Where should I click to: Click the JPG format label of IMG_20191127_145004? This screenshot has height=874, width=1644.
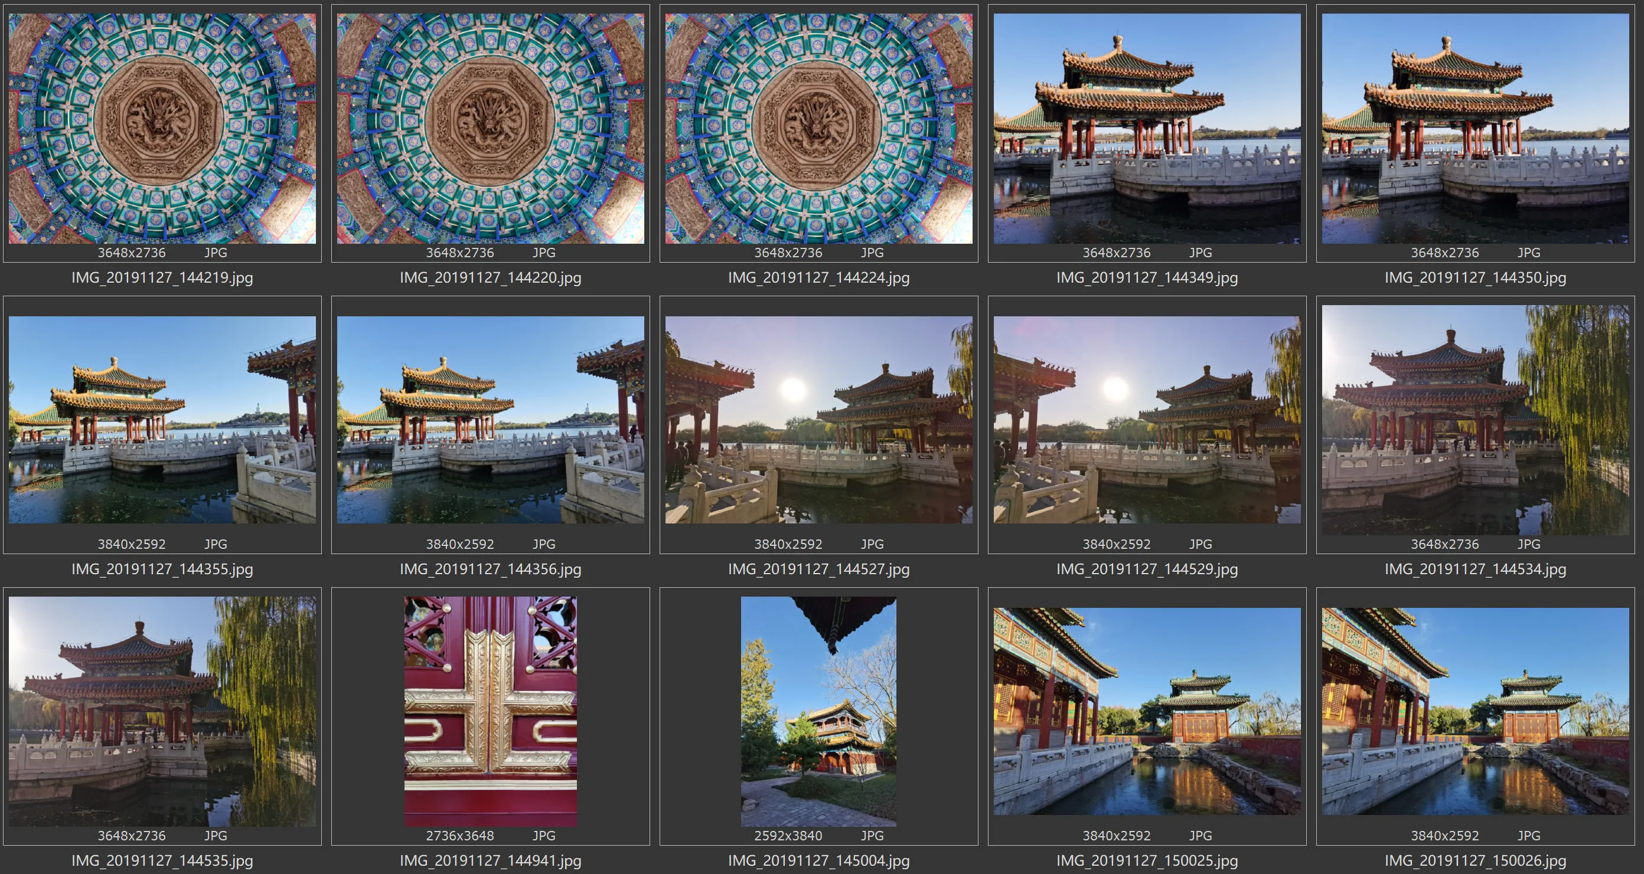click(x=872, y=836)
